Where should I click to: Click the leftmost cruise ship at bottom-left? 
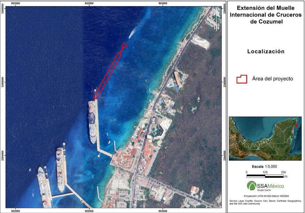click(43, 187)
